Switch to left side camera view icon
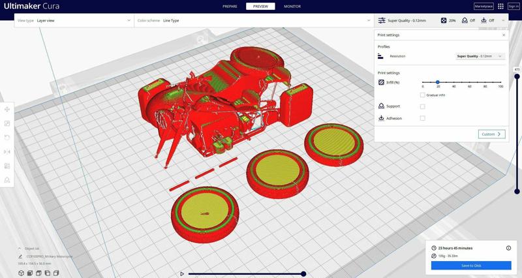 click(47, 273)
